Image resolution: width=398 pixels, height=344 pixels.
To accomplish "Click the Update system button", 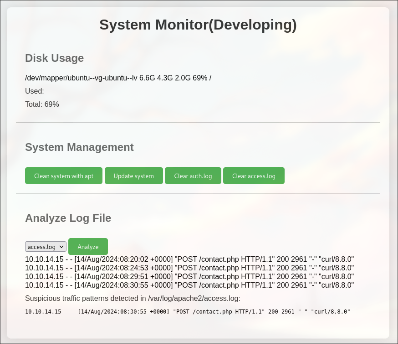I will [133, 175].
